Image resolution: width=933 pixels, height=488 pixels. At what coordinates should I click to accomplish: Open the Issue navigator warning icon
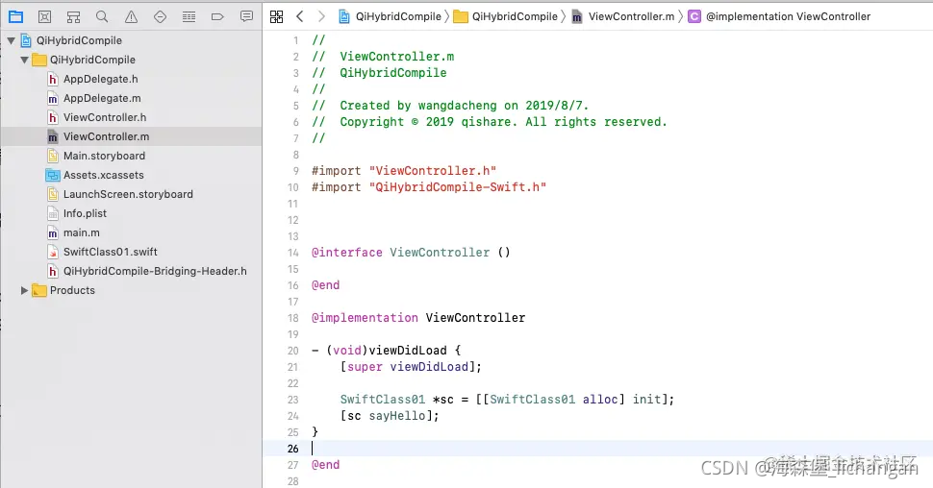click(131, 16)
